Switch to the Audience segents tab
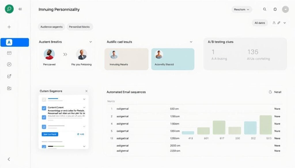 [x=51, y=26]
